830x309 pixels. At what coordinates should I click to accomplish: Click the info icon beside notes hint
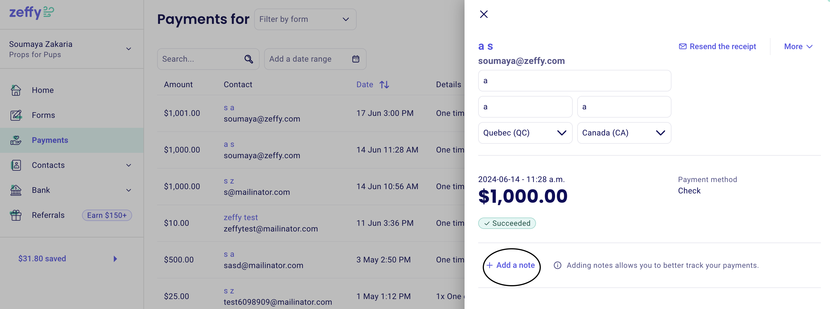pos(557,265)
